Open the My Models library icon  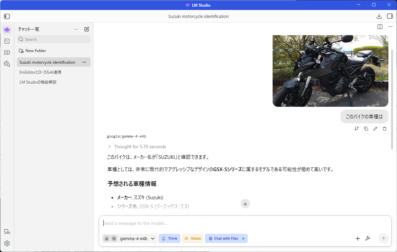coord(7,52)
